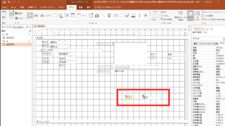The height and width of the screenshot is (126, 225).
Task: Choose the Select pointer control tool
Action: point(30,15)
